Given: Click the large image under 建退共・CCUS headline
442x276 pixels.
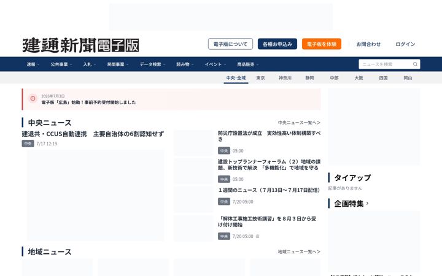Looking at the screenshot, I should 95,196.
